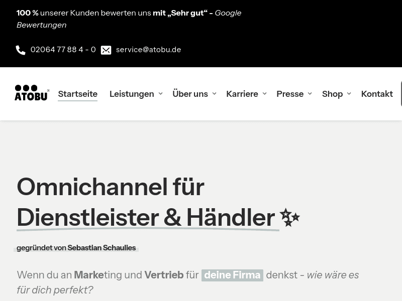Open the Leistungen menu item

132,94
